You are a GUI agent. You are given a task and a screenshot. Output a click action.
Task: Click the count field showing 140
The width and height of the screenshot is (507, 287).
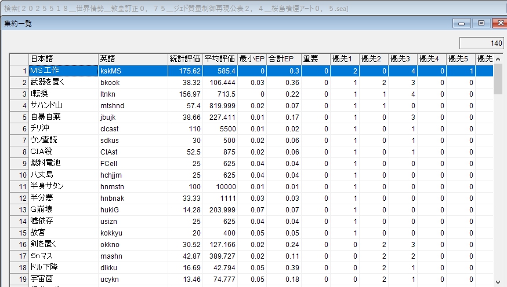(481, 43)
